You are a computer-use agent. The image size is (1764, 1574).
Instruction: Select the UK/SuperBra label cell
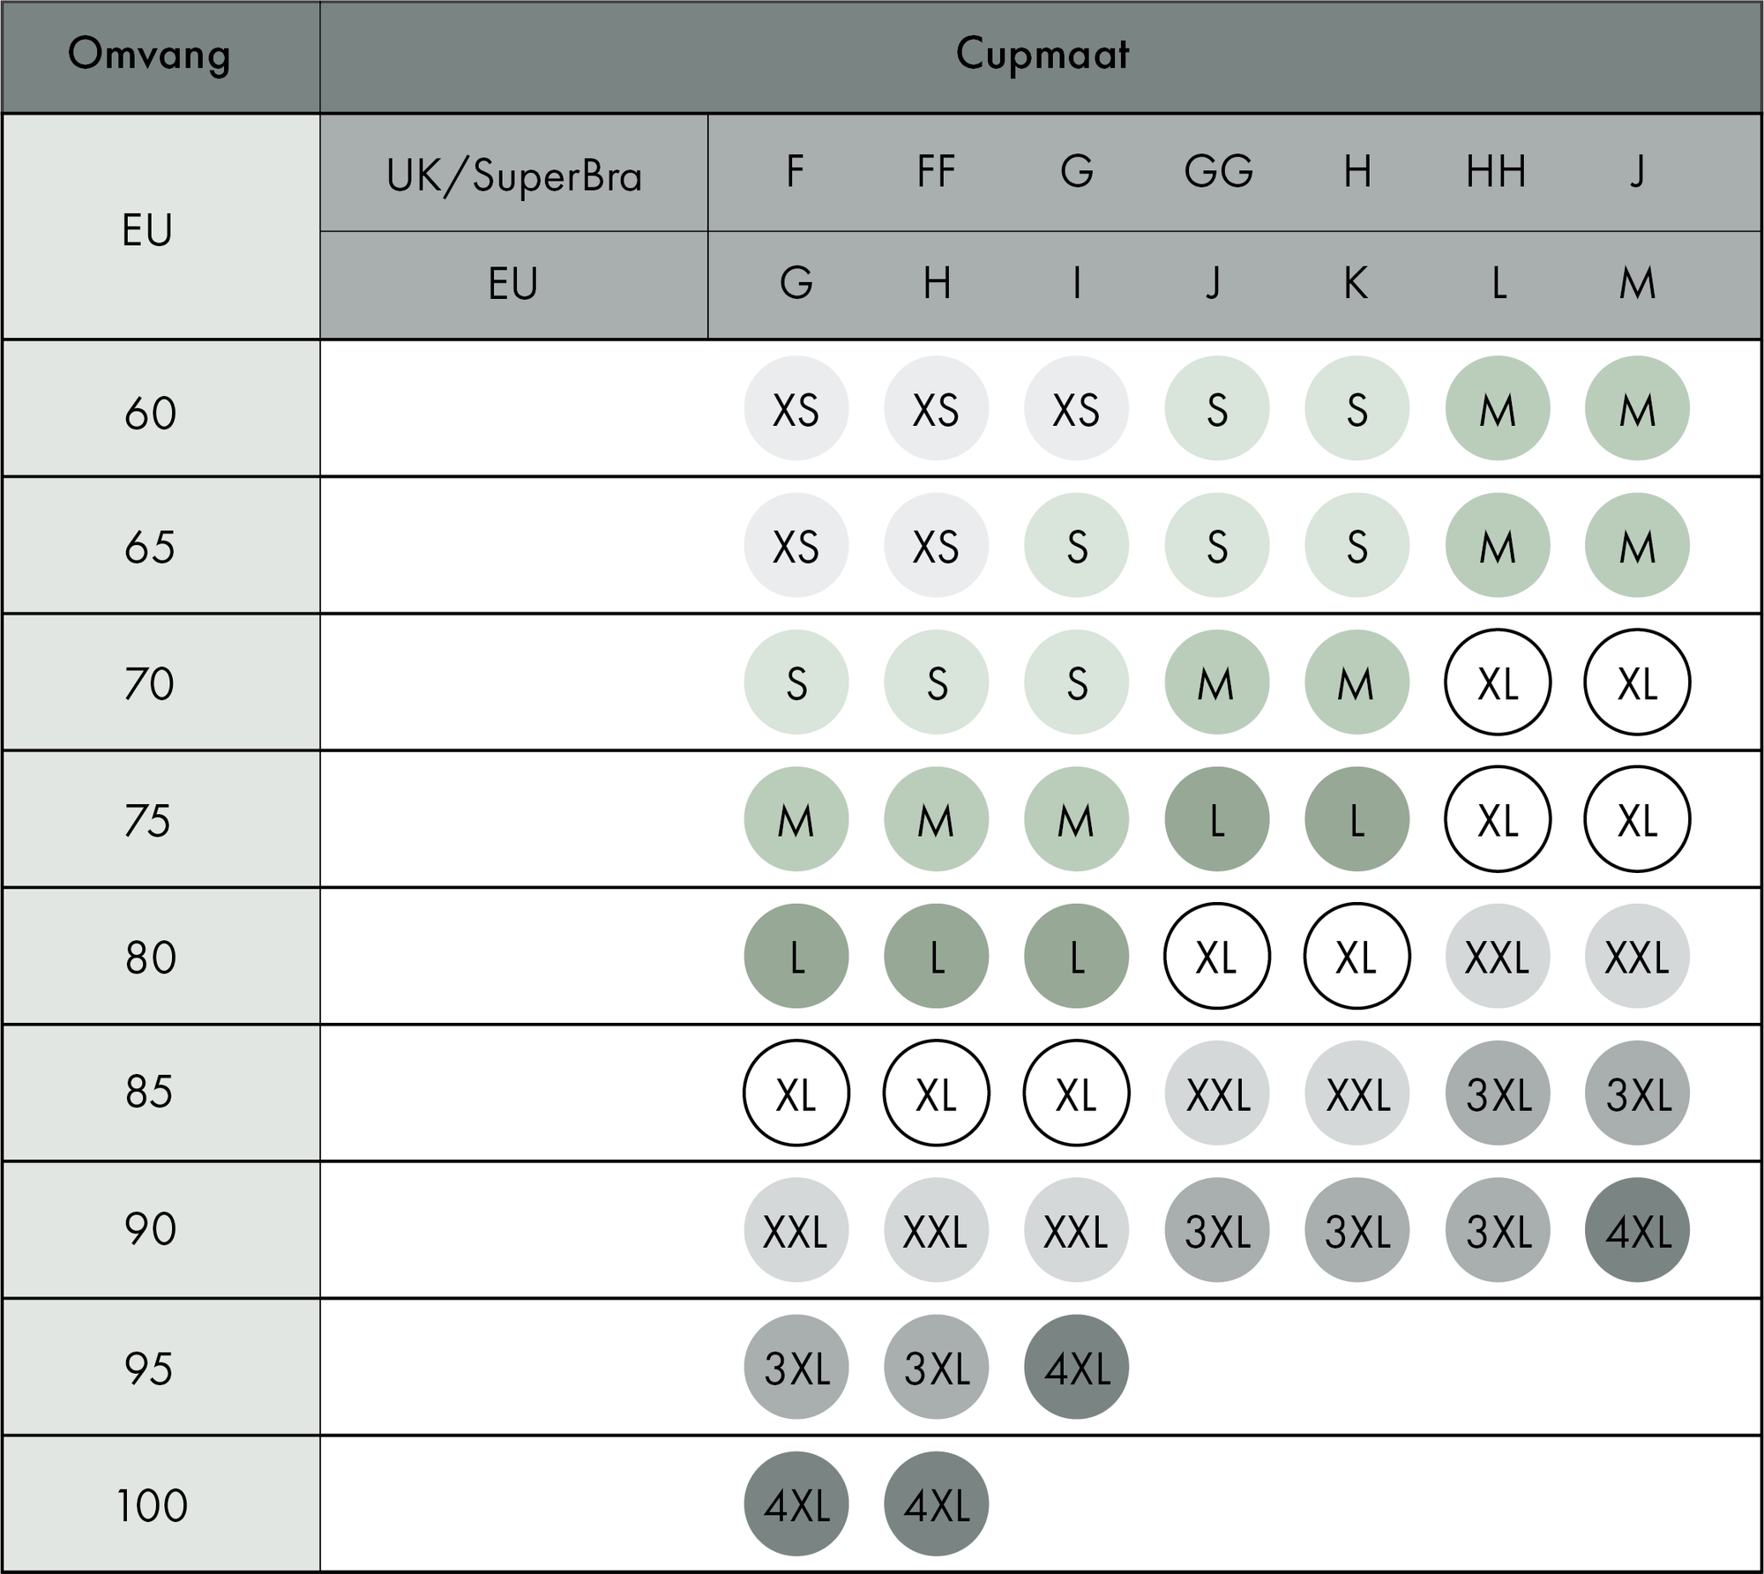514,175
